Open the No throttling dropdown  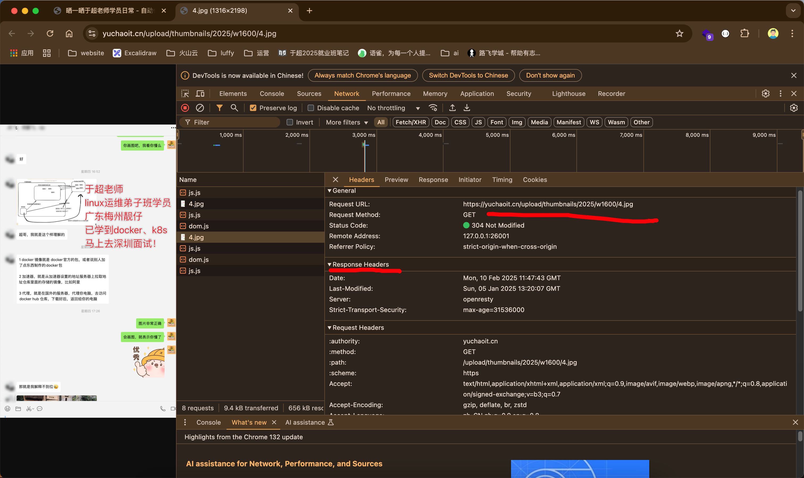pyautogui.click(x=393, y=108)
